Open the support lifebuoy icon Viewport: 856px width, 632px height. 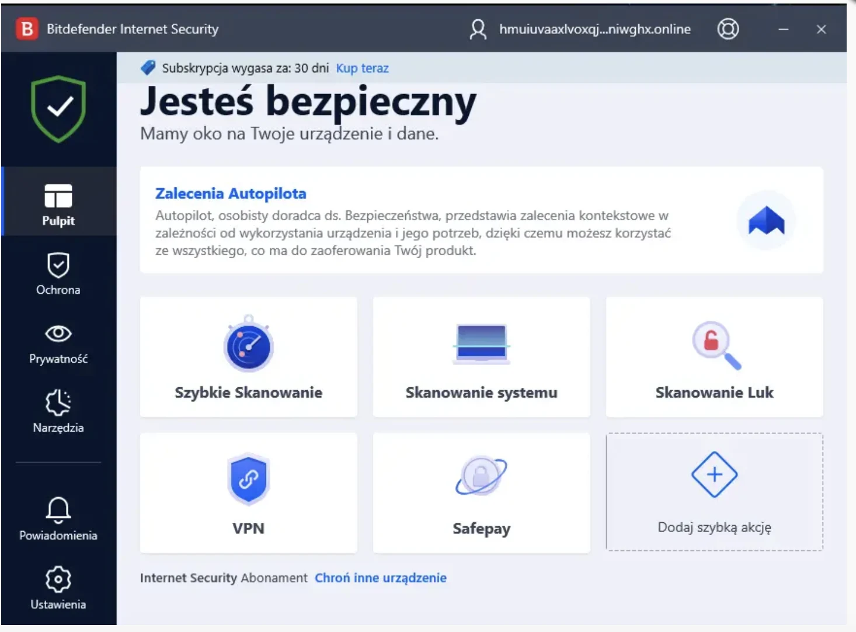point(728,29)
